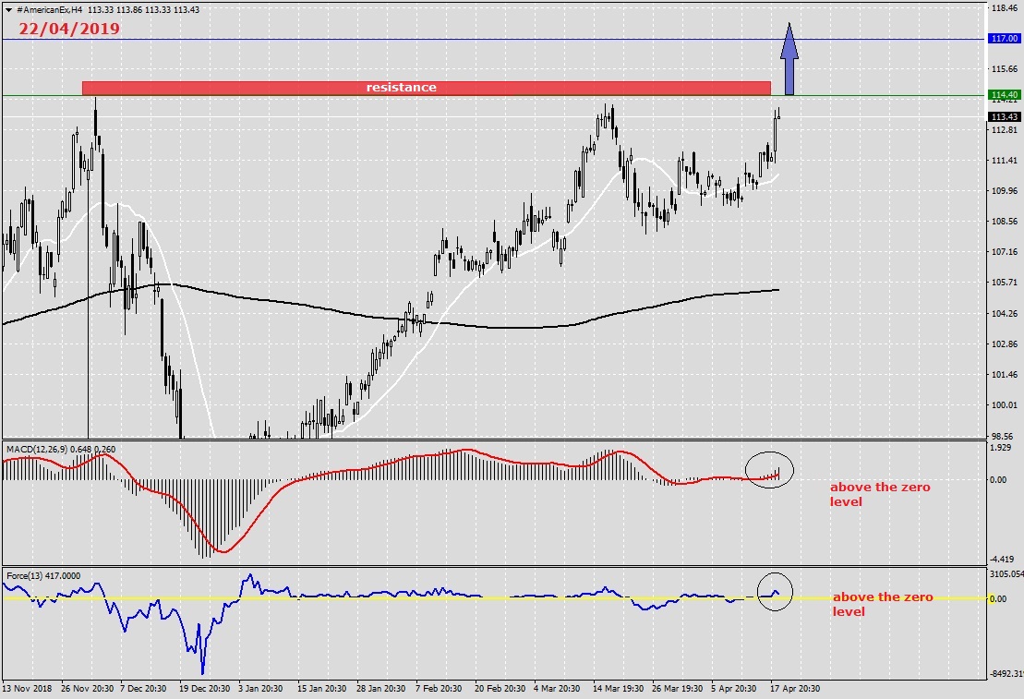The image size is (1024, 699).
Task: Select 'above the zero level' text near Force
Action: point(882,604)
